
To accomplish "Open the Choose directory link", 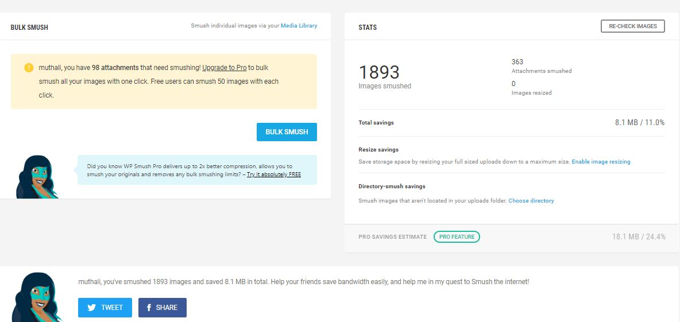I will tap(531, 201).
